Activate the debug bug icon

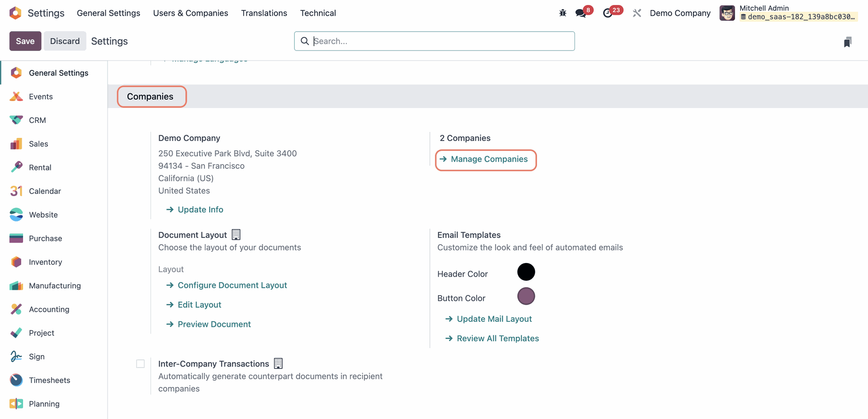562,13
